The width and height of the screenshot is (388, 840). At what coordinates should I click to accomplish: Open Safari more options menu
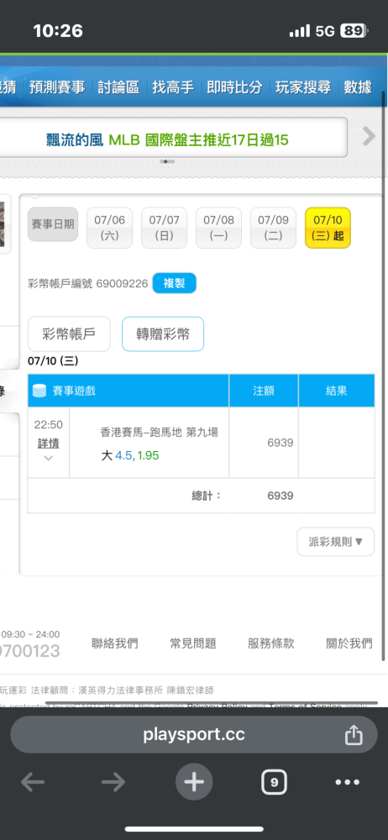pyautogui.click(x=348, y=782)
